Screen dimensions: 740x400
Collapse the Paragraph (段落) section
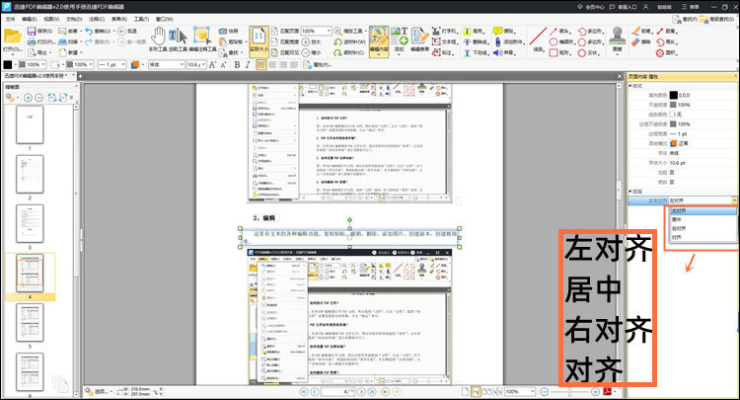coord(630,192)
